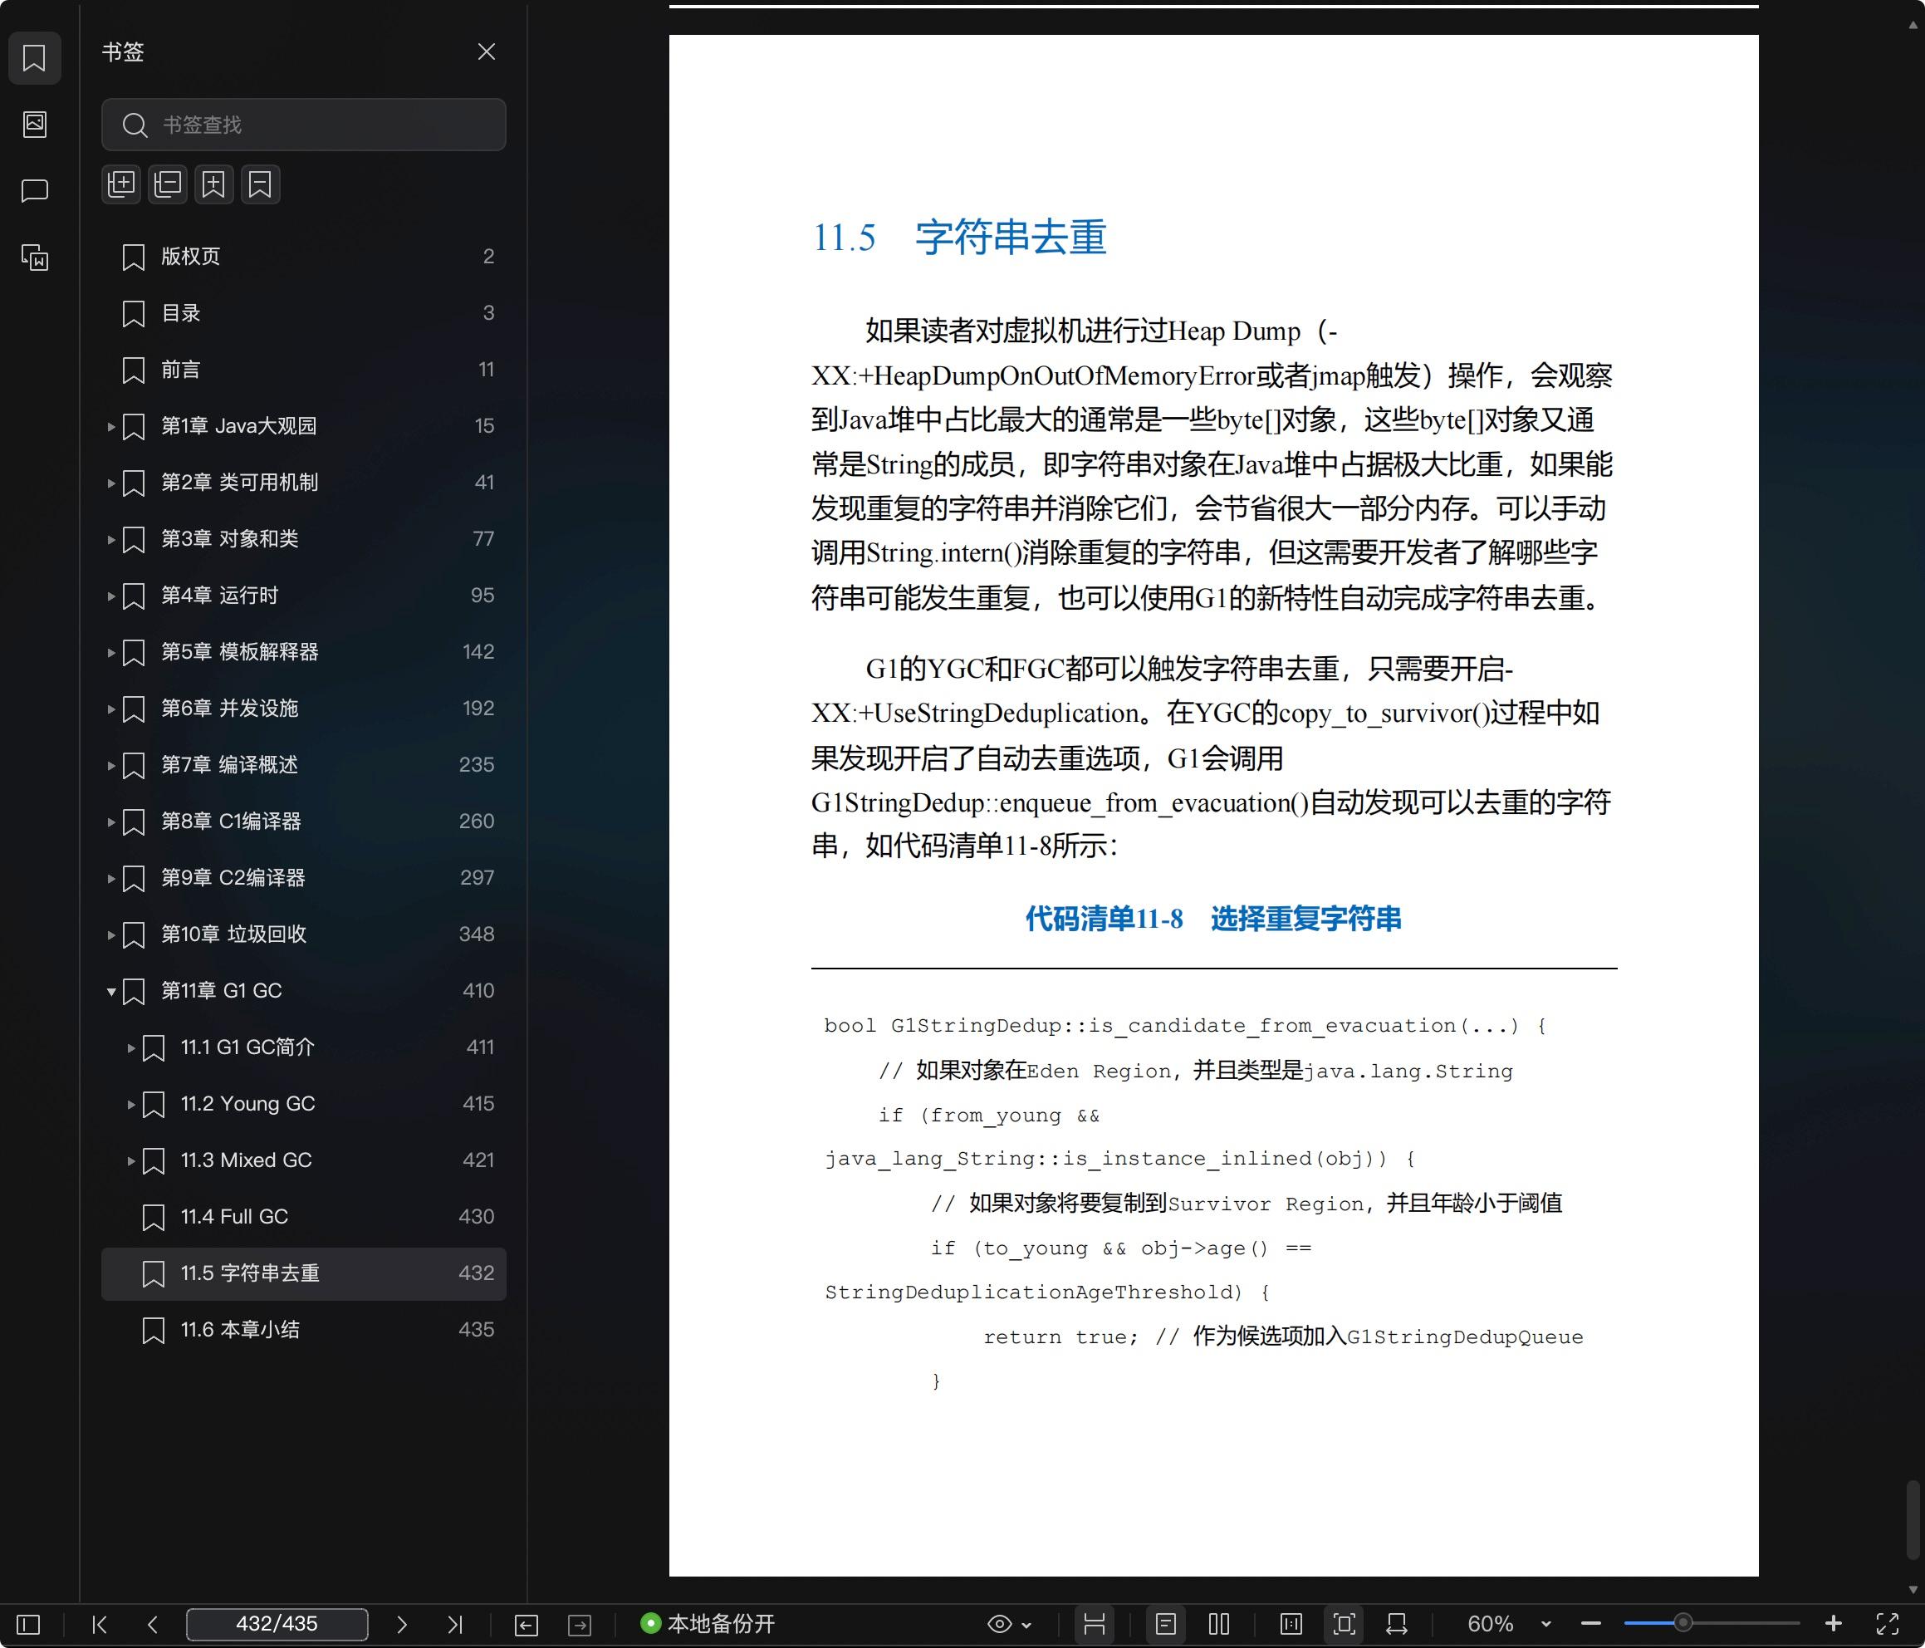This screenshot has width=1925, height=1648.
Task: Go to the next page
Action: coord(401,1624)
